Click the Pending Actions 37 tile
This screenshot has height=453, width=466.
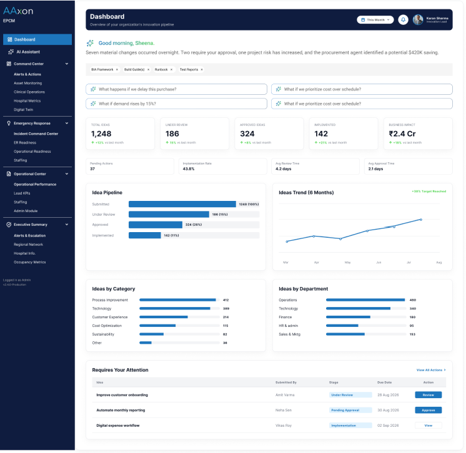130,166
